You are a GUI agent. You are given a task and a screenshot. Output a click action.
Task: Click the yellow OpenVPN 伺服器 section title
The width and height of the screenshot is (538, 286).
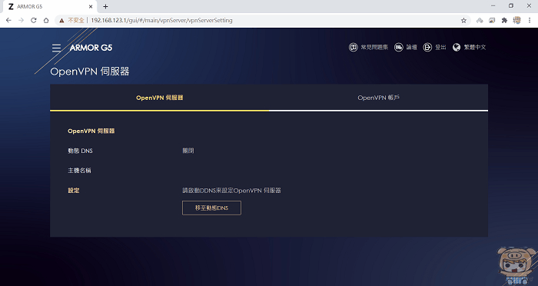91,131
